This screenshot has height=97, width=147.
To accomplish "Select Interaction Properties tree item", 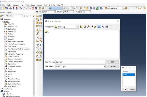I will (x=15, y=54).
